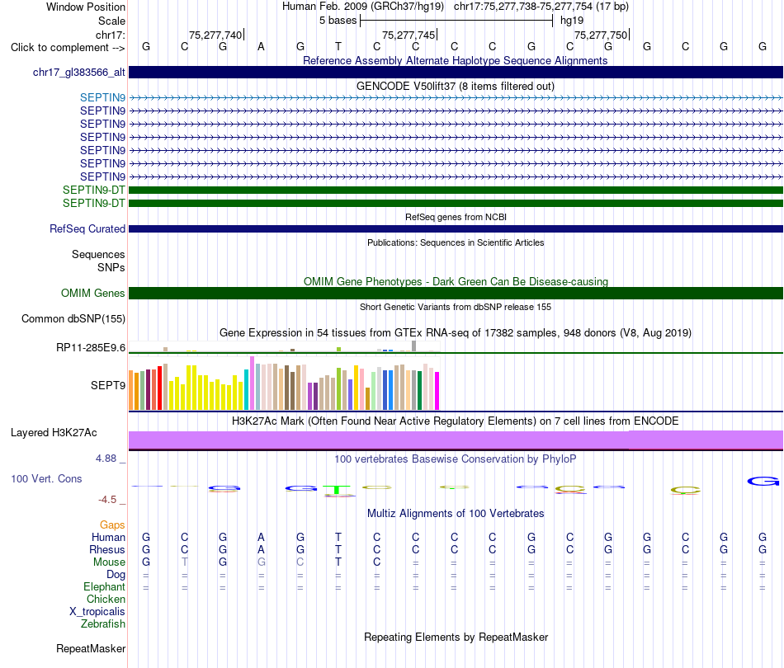Open the OMIM Gene Phenotypes track title

456,281
